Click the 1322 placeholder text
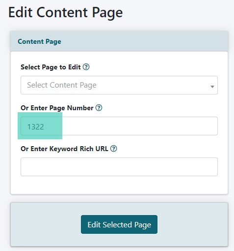The image size is (234, 251). pyautogui.click(x=35, y=127)
